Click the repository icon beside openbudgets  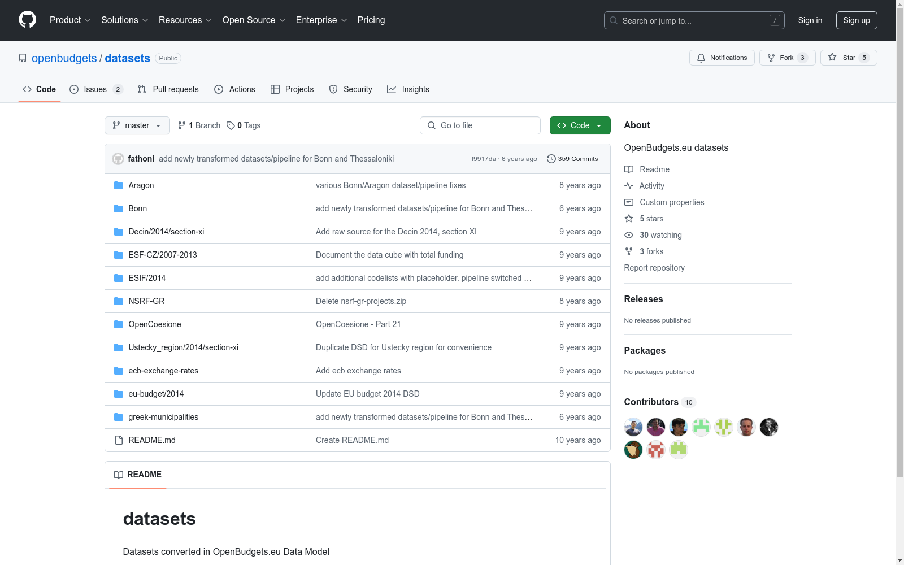pos(23,58)
